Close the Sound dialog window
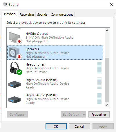The width and height of the screenshot is (116, 132). (111, 4)
